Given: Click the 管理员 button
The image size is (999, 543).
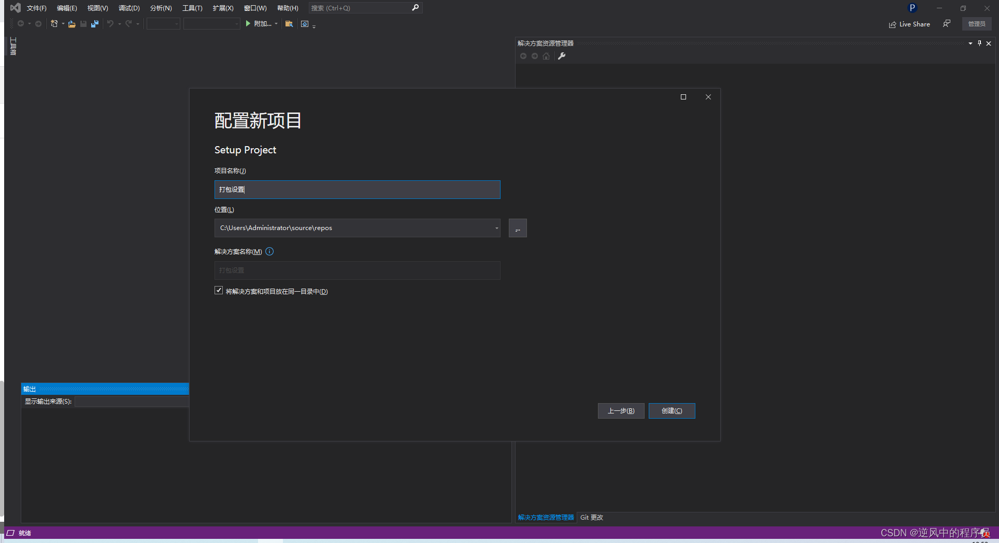Looking at the screenshot, I should 977,24.
